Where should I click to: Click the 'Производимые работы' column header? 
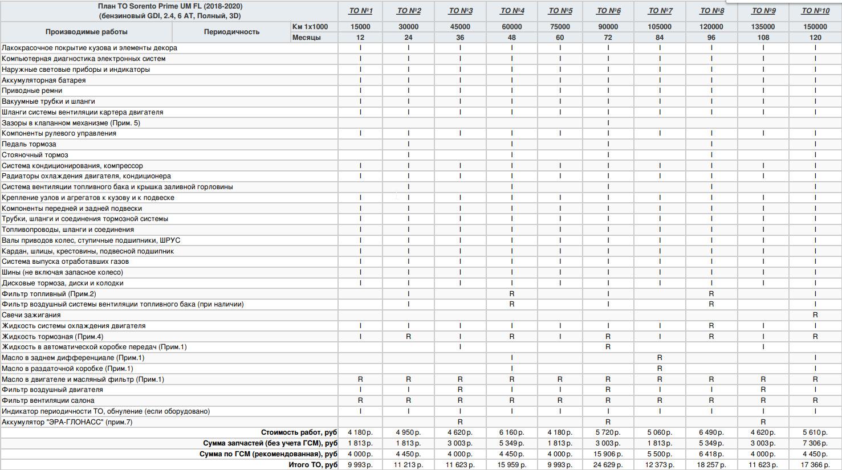[x=87, y=32]
